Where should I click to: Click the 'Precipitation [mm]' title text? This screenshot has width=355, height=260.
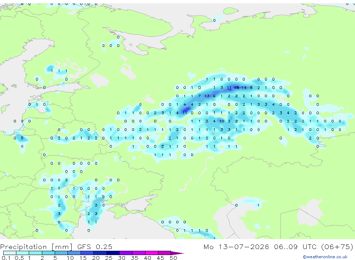click(37, 247)
